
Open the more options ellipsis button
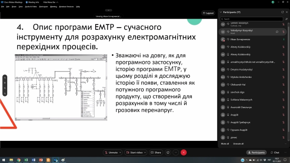176,153
